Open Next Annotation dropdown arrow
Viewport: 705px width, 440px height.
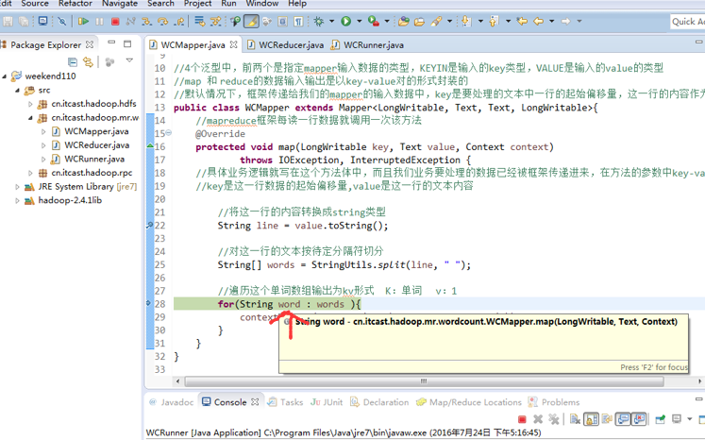click(480, 21)
